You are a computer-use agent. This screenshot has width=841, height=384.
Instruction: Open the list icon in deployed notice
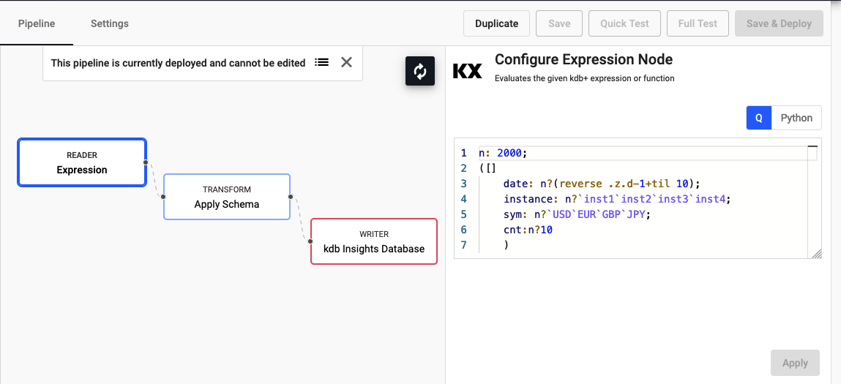321,62
